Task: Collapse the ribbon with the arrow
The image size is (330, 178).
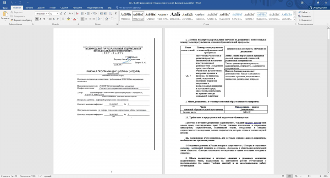Action: tap(327, 24)
